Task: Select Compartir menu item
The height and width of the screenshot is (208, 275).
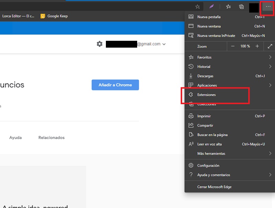Action: (230, 125)
